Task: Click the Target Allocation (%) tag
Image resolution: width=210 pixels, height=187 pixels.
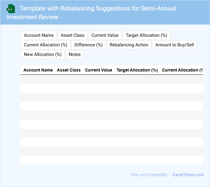Action: coord(146,35)
